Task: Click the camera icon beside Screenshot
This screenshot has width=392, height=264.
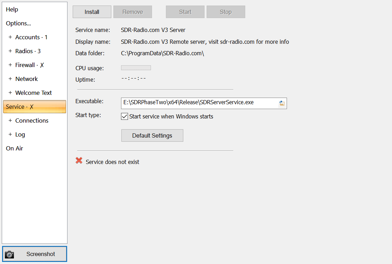Action: 9,254
